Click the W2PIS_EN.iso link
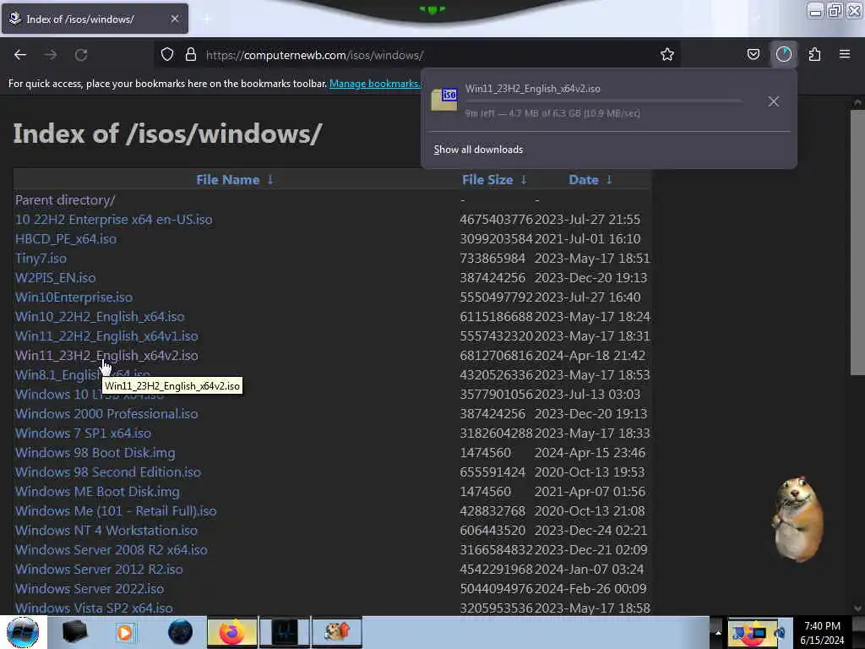The height and width of the screenshot is (649, 865). [55, 277]
